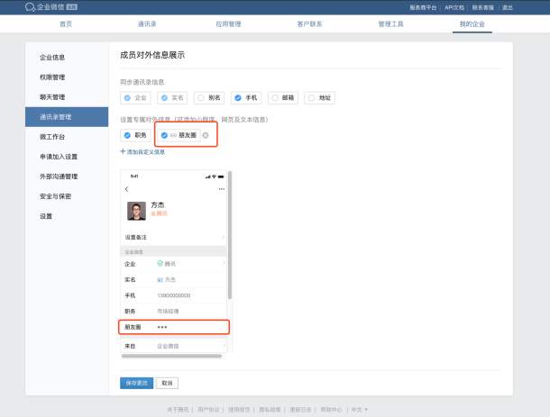This screenshot has width=550, height=417.
Task: Click the back arrow in phone preview
Action: 126,189
